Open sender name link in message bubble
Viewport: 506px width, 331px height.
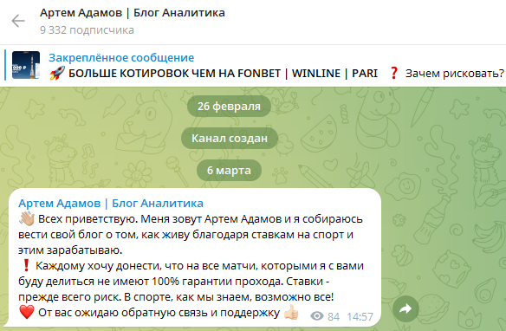pyautogui.click(x=111, y=204)
